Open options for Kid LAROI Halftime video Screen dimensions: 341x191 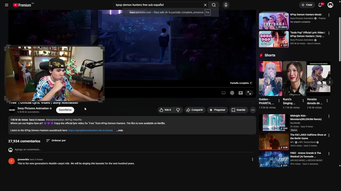coord(329,135)
